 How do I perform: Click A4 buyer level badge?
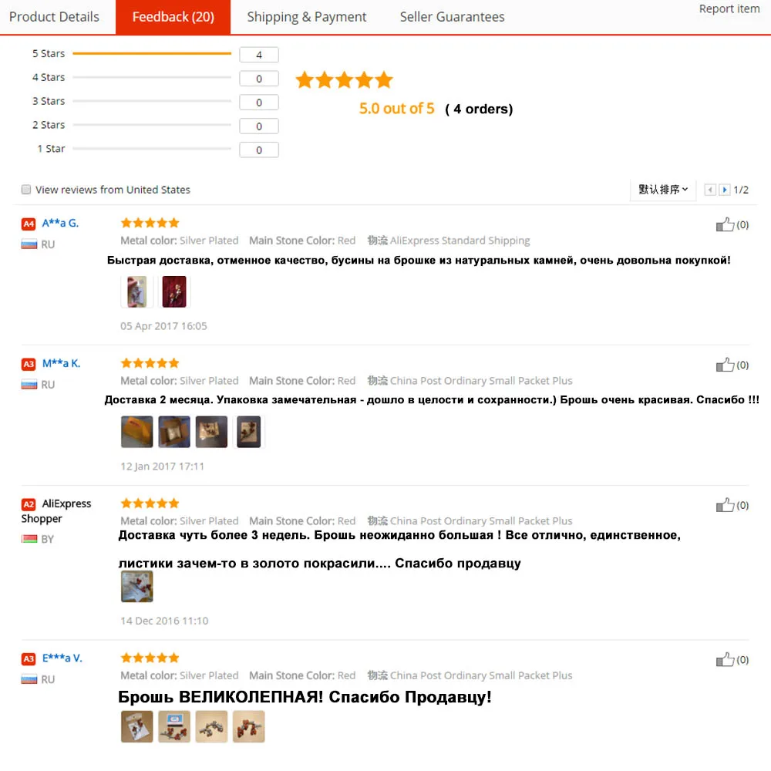pyautogui.click(x=29, y=224)
